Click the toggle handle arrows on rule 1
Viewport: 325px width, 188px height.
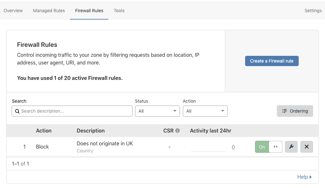(275, 147)
